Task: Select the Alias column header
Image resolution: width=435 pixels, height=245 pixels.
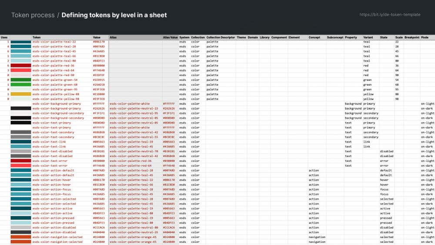Action: 113,37
